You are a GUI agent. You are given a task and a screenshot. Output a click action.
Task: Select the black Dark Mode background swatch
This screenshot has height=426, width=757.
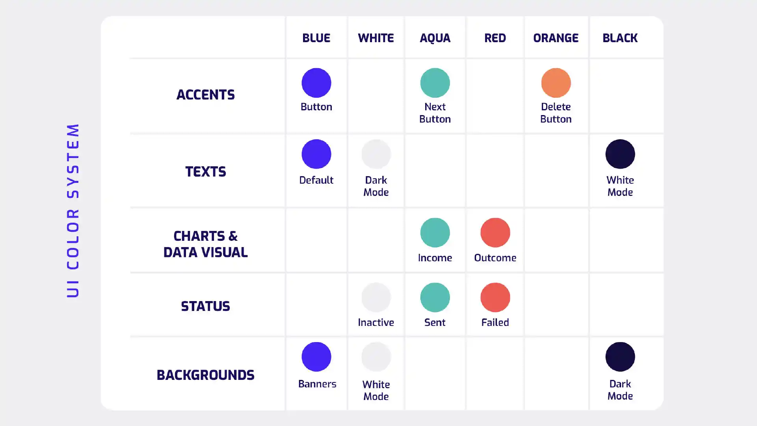click(x=620, y=357)
